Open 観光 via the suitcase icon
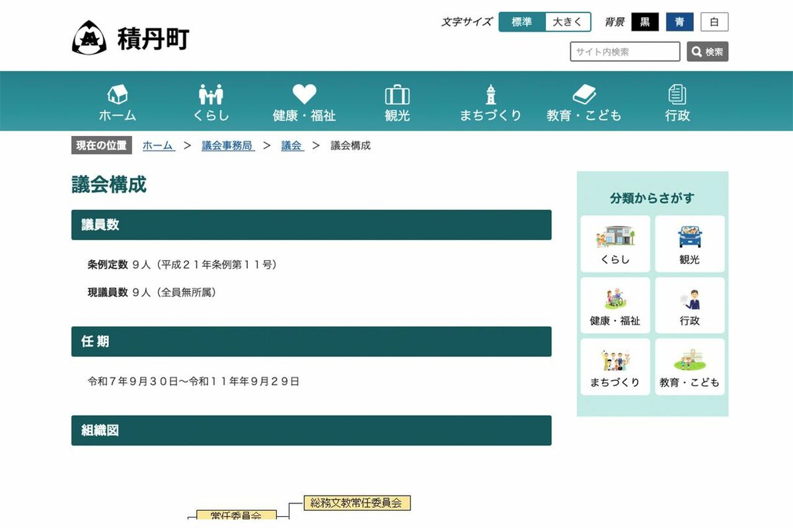793x528 pixels. click(397, 95)
